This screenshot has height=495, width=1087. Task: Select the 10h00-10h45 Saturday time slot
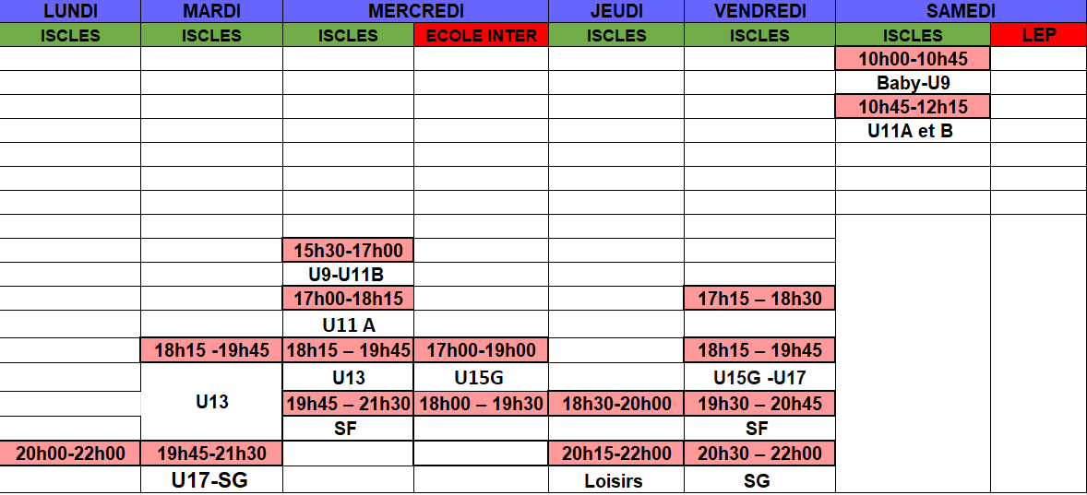coord(913,59)
